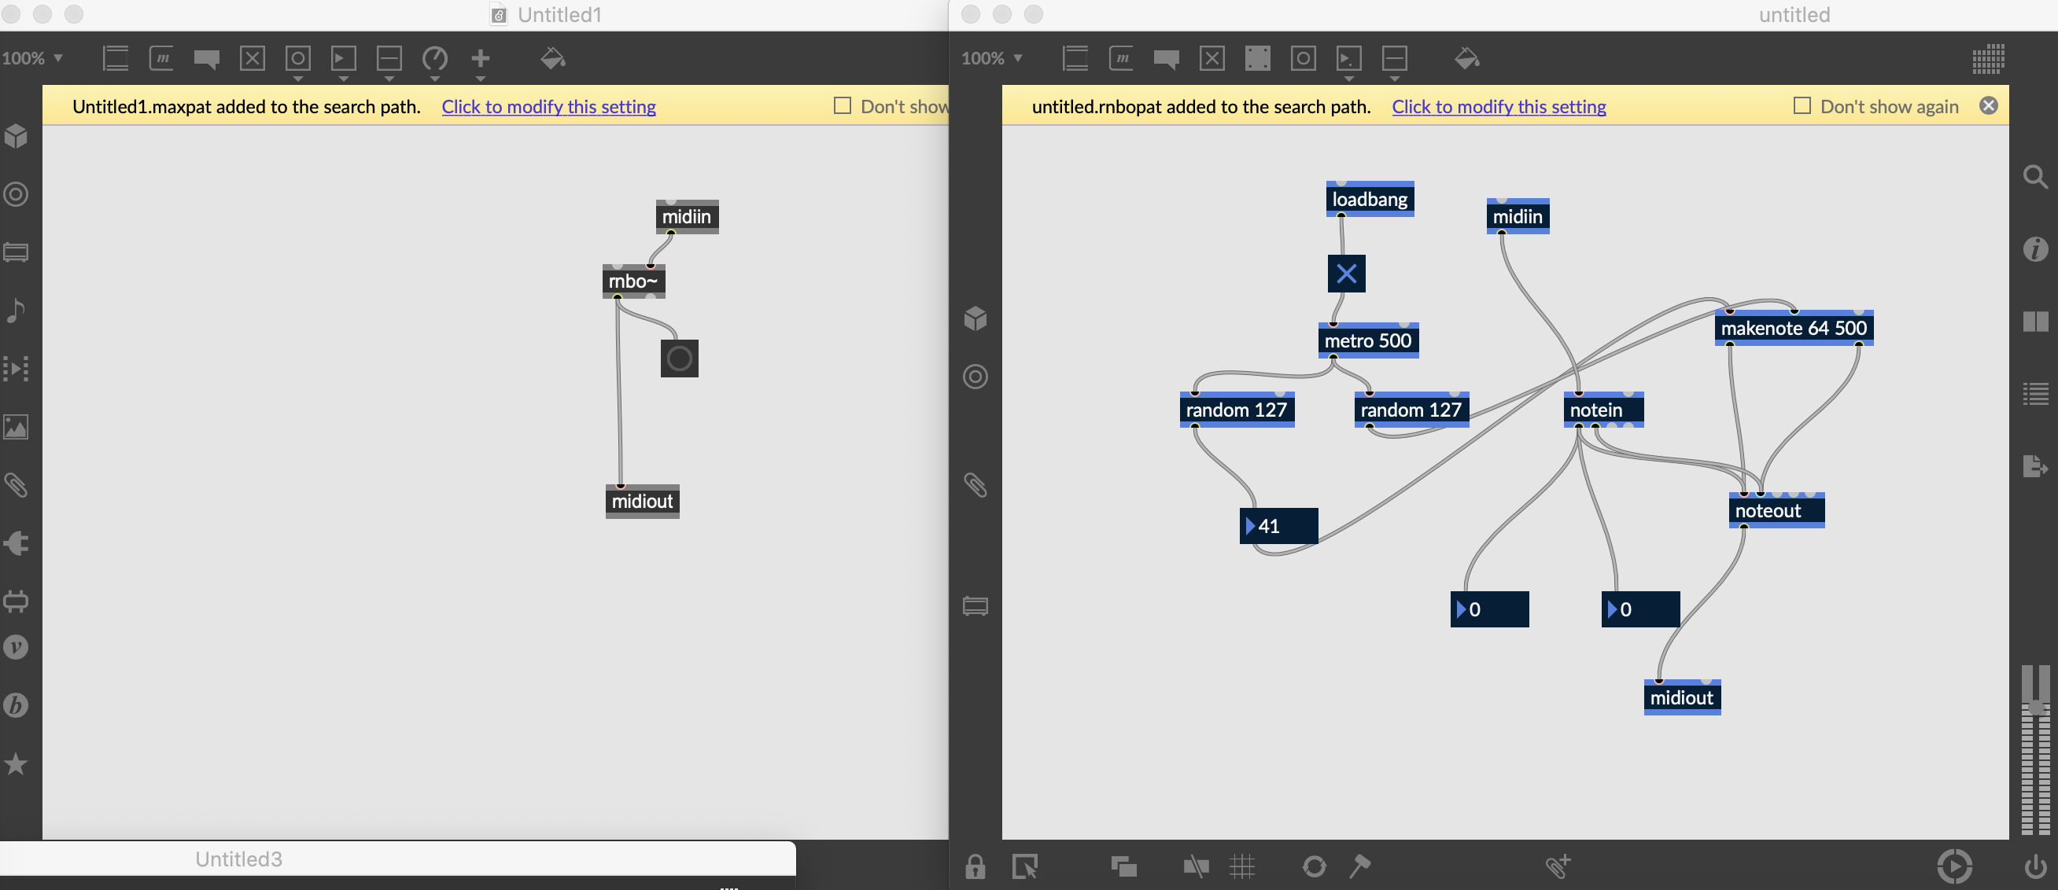Open the BEAP modules icon in left sidebar
This screenshot has height=890, width=2058.
pyautogui.click(x=16, y=704)
